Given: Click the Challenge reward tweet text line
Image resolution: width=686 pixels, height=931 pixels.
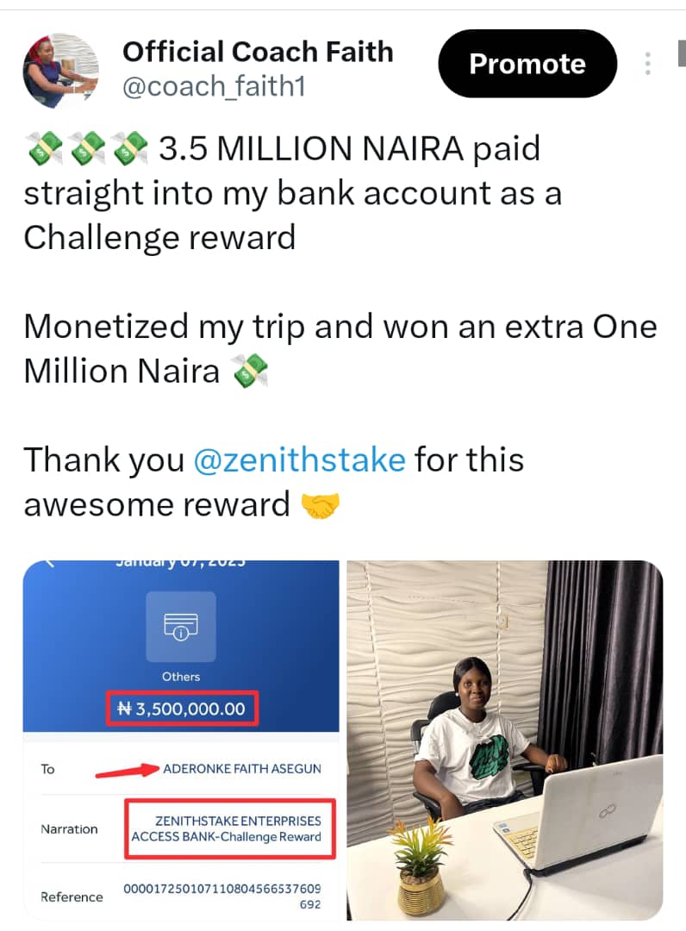Looking at the screenshot, I should point(159,238).
